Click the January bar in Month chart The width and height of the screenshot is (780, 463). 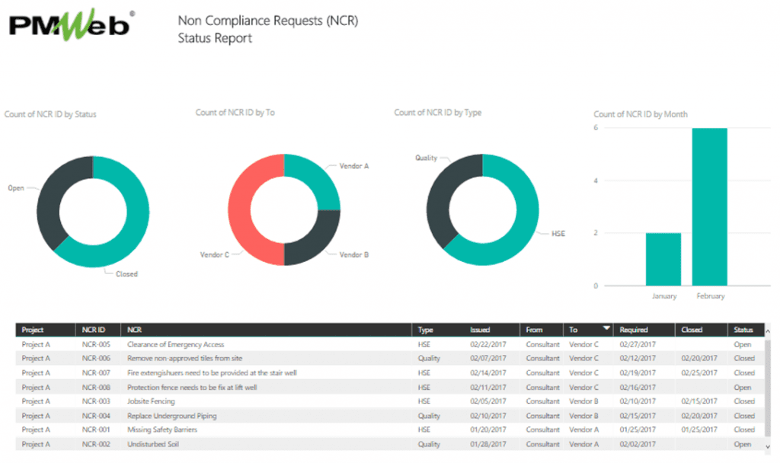663,259
